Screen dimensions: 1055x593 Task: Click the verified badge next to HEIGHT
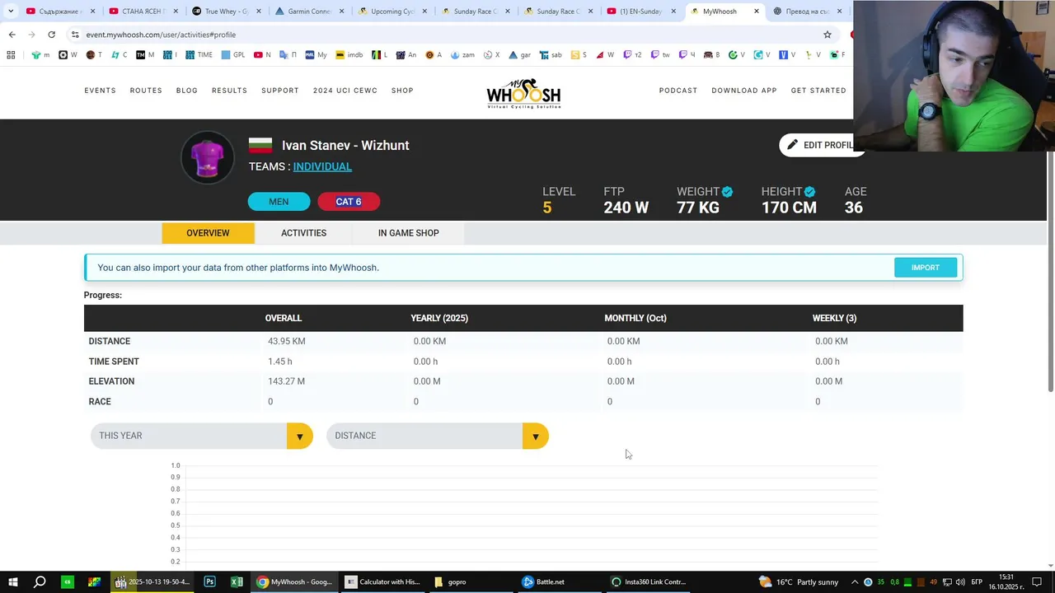tap(809, 191)
